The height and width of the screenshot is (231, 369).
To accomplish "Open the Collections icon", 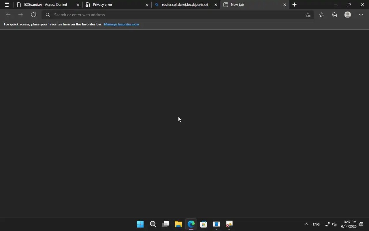I will [334, 15].
